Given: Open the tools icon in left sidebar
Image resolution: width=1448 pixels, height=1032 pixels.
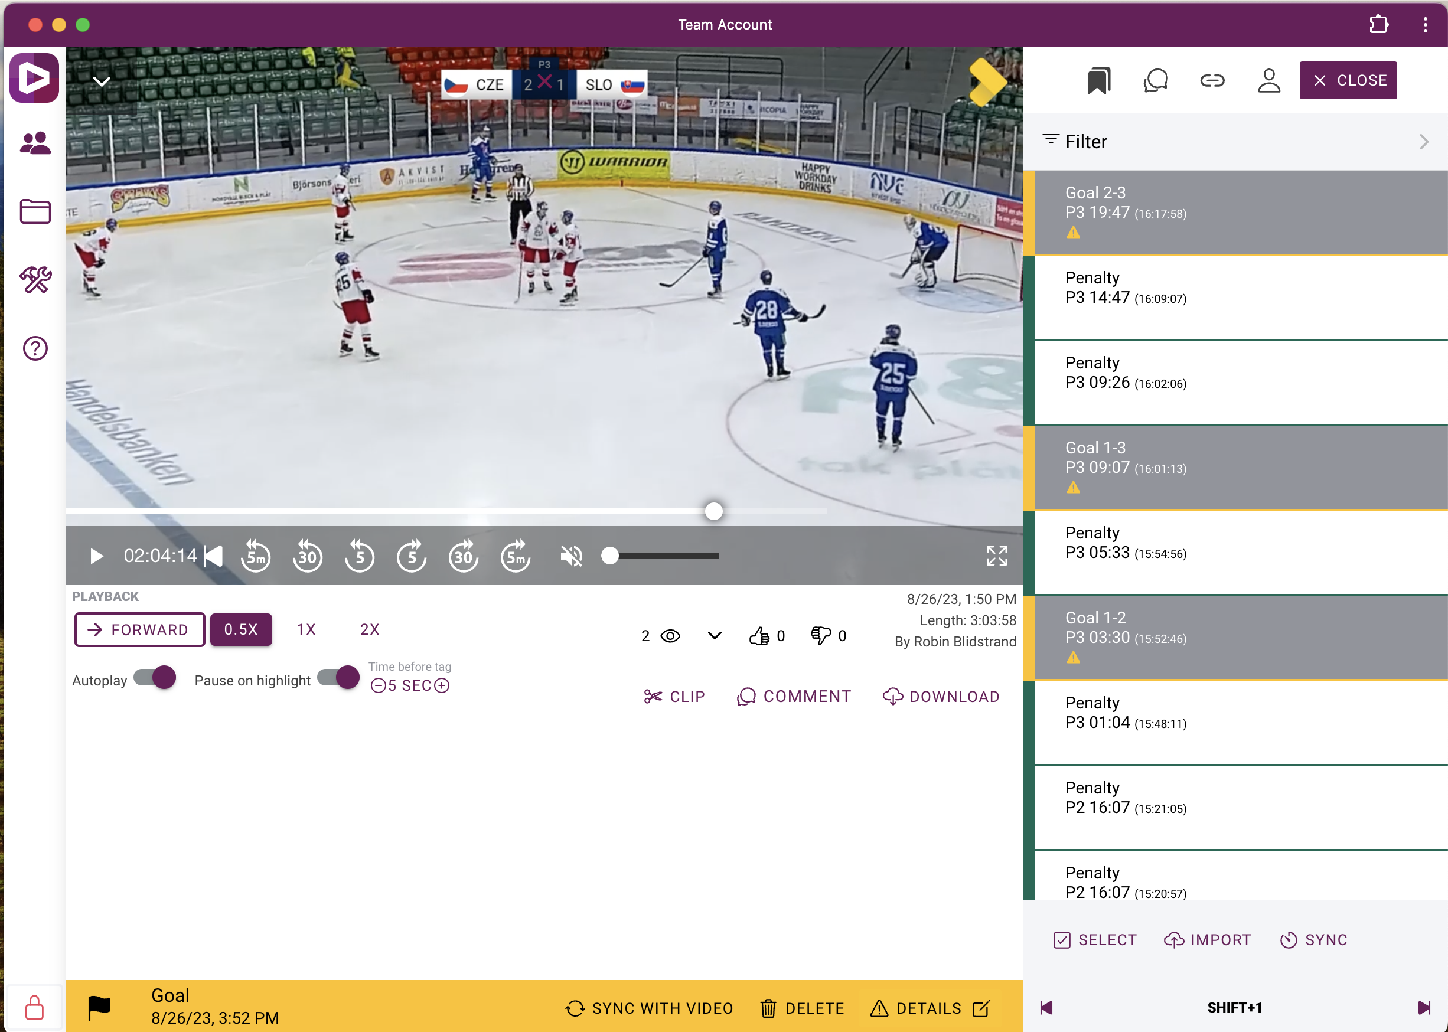Looking at the screenshot, I should coord(35,280).
